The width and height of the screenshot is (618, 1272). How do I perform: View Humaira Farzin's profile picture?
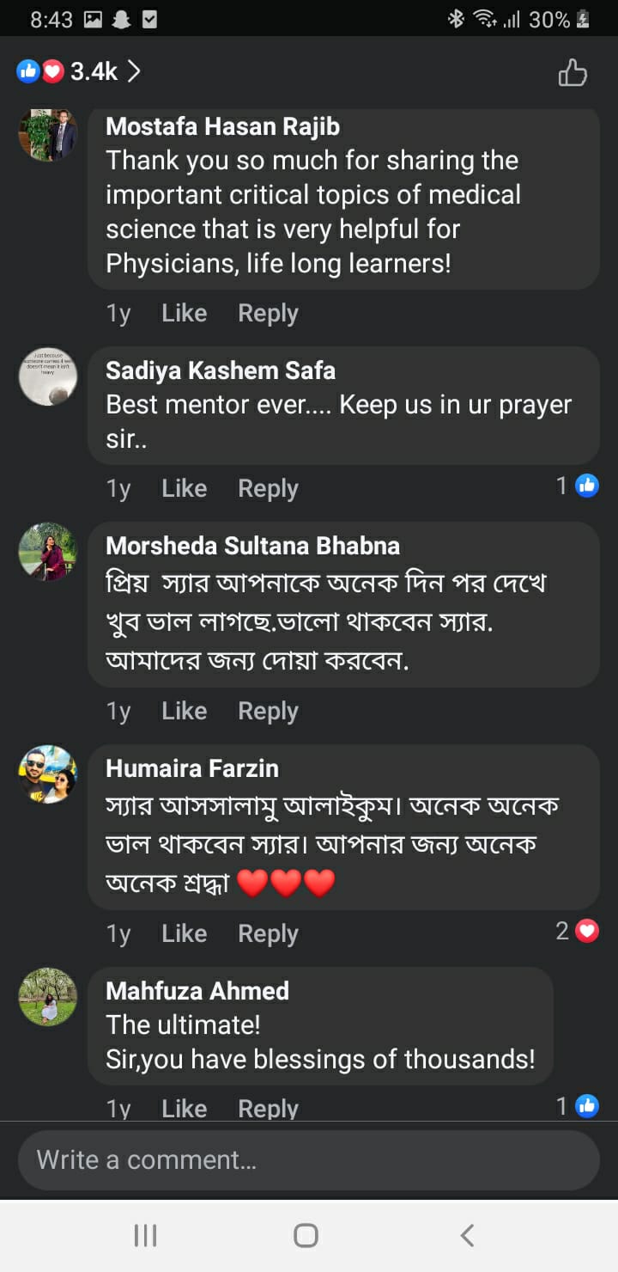tap(48, 774)
